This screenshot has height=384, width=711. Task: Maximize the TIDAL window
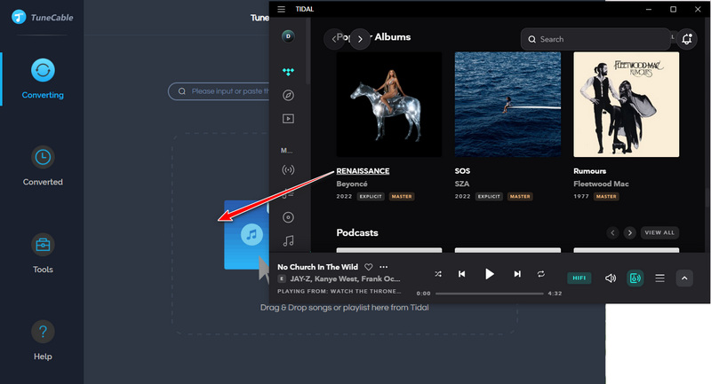(x=674, y=9)
